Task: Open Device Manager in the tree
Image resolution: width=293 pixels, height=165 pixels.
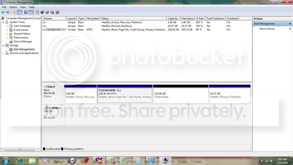Action: click(x=23, y=42)
